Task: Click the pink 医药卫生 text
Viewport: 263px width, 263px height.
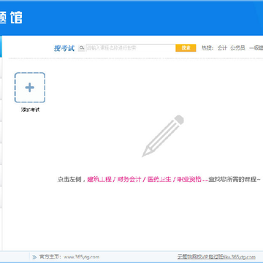Action: tap(159, 180)
